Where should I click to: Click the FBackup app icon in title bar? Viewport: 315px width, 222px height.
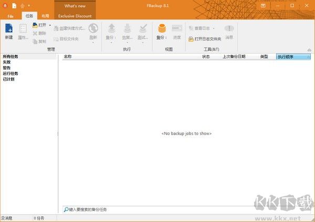[5, 6]
